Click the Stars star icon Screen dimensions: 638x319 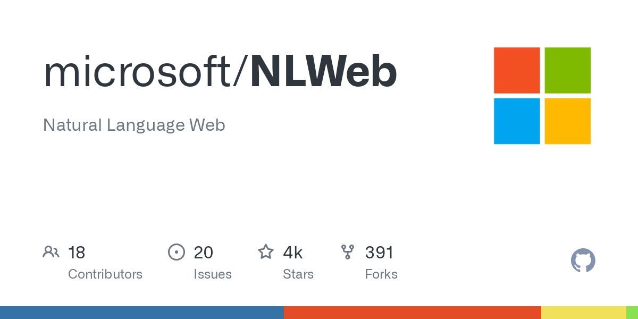[266, 251]
